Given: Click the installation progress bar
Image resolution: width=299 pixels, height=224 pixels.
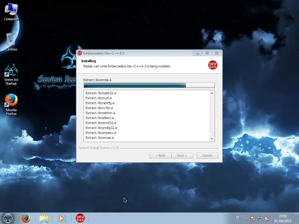Looking at the screenshot, I should [x=149, y=85].
